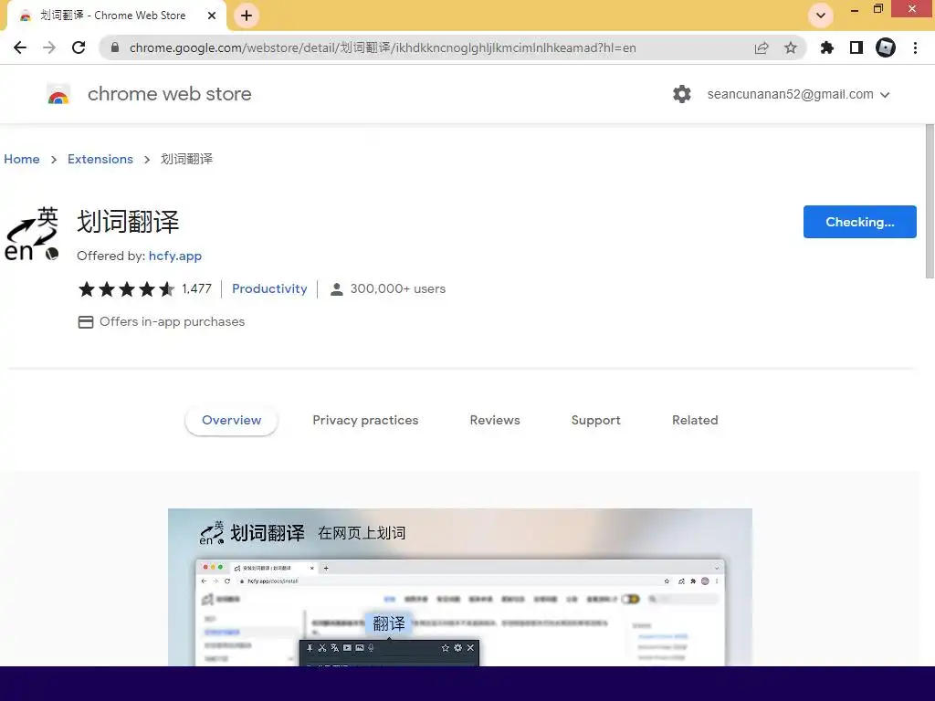Open Web Store settings gear
935x701 pixels.
point(681,94)
